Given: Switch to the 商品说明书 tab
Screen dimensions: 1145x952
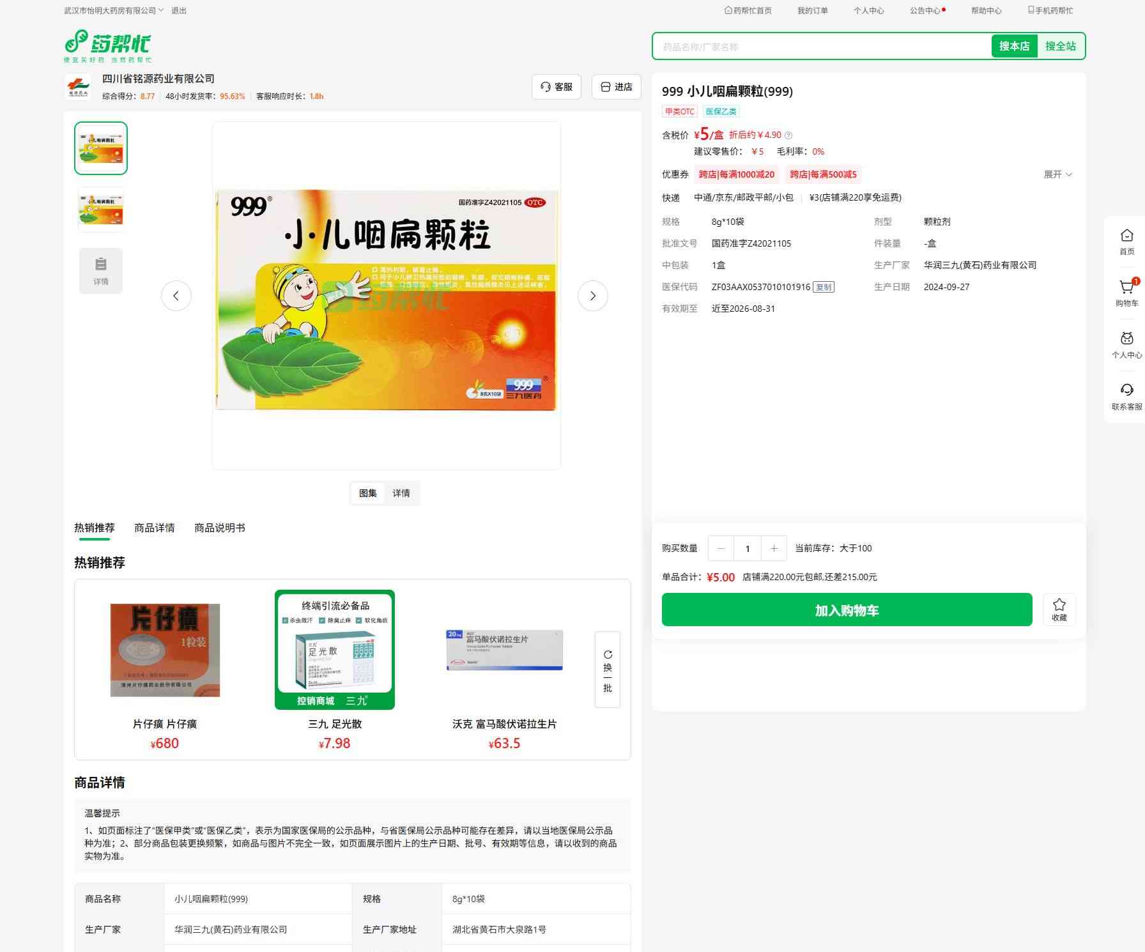Looking at the screenshot, I should click(x=219, y=528).
